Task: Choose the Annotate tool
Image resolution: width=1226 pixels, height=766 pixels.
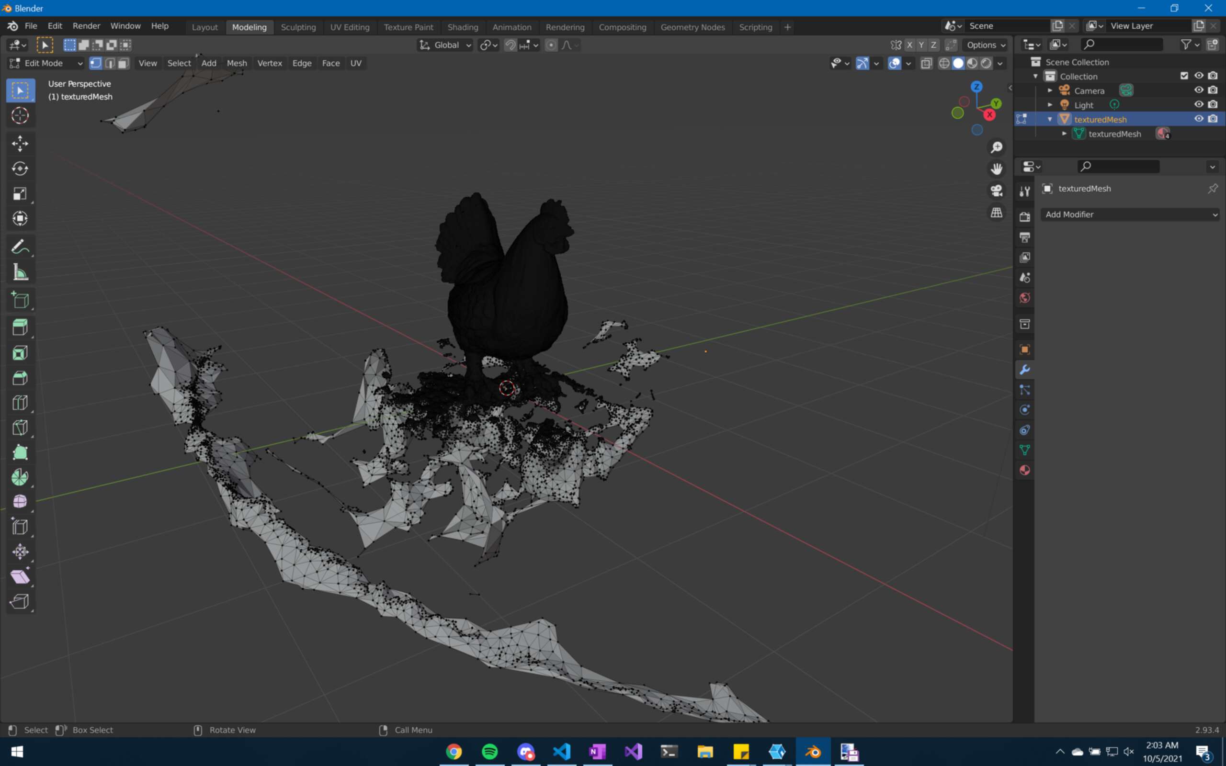Action: tap(20, 247)
